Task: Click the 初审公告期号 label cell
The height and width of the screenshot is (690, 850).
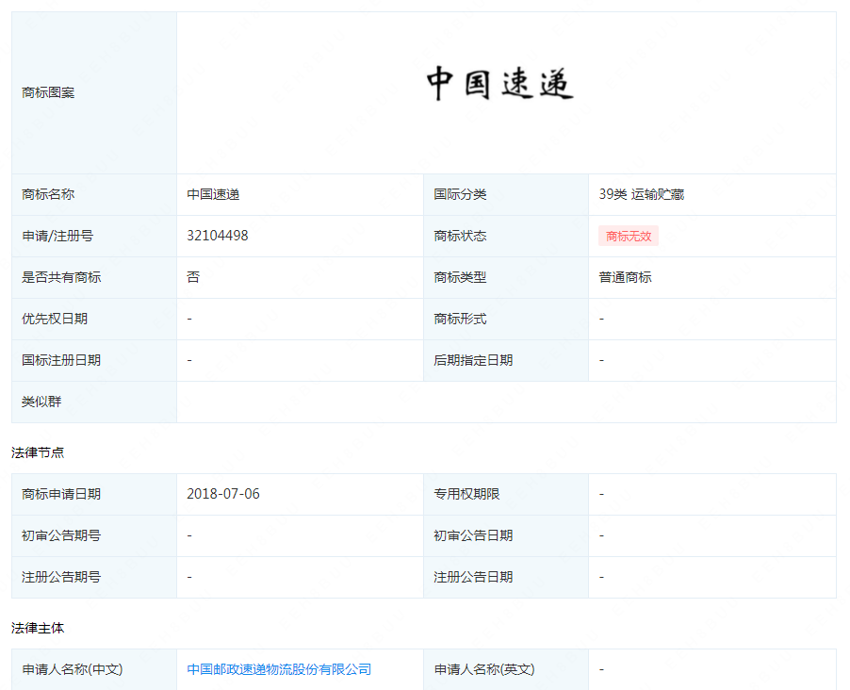Action: [x=61, y=535]
